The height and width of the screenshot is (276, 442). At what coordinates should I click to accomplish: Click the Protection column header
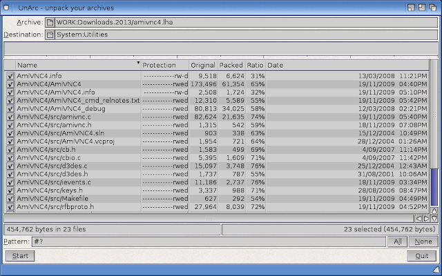click(x=164, y=65)
